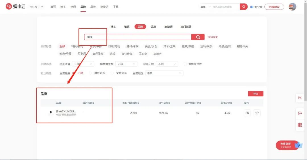Filter by the 场景/空间 brand tag

[225, 46]
